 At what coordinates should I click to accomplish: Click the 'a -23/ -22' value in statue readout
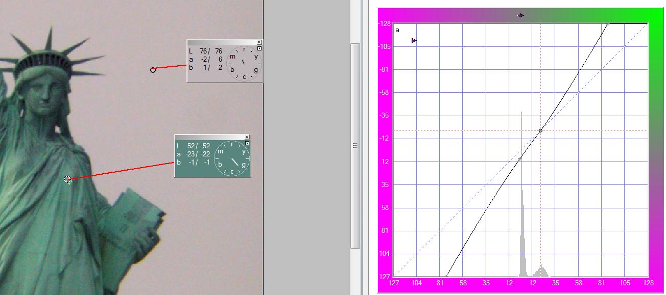coord(194,154)
